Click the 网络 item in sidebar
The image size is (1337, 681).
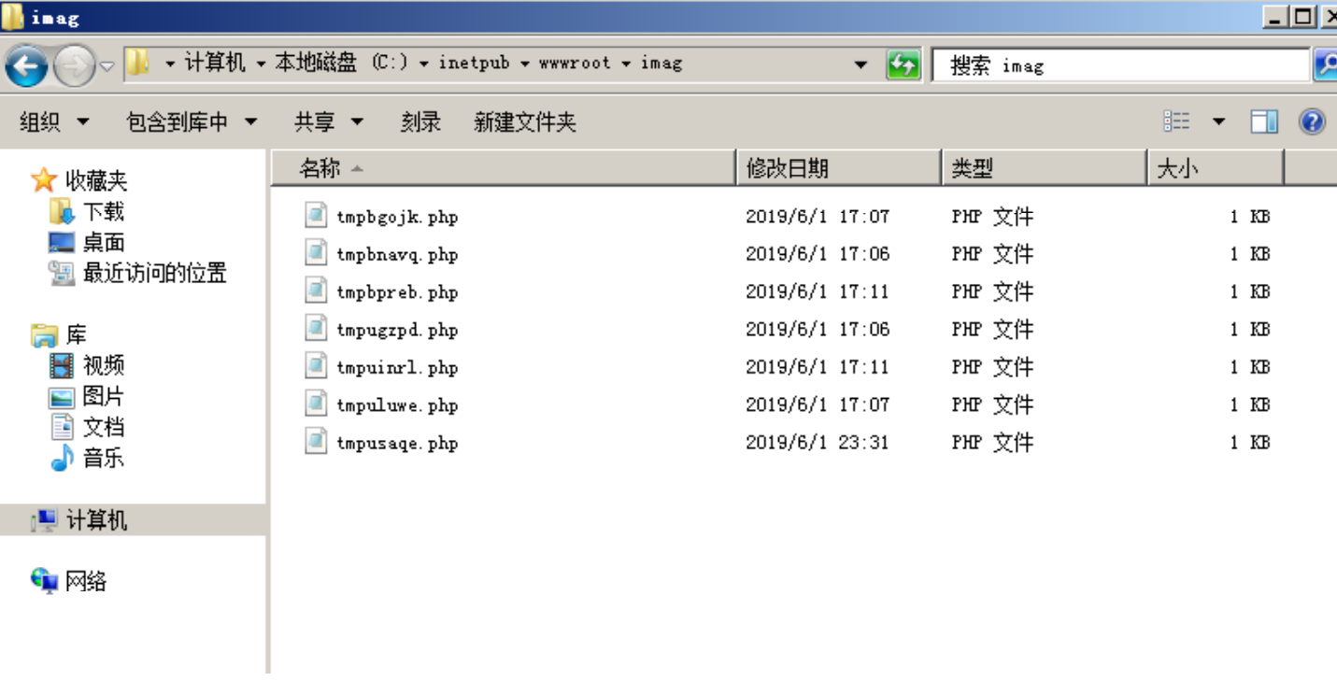[85, 580]
